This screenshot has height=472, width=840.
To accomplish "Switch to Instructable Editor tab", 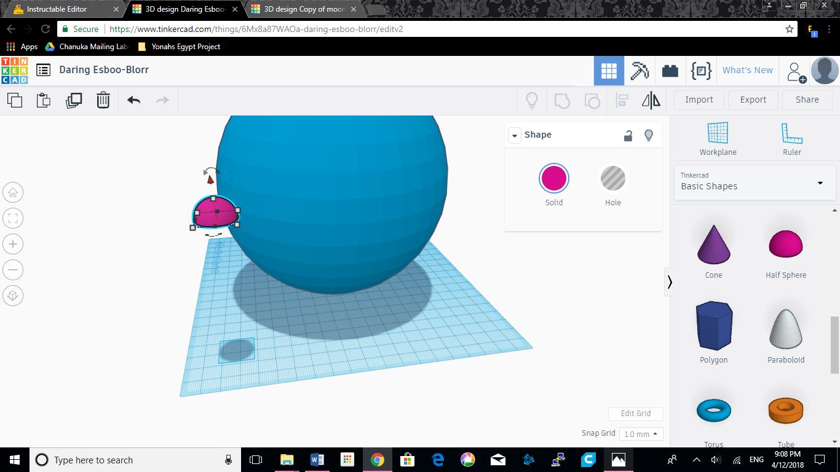I will click(66, 9).
